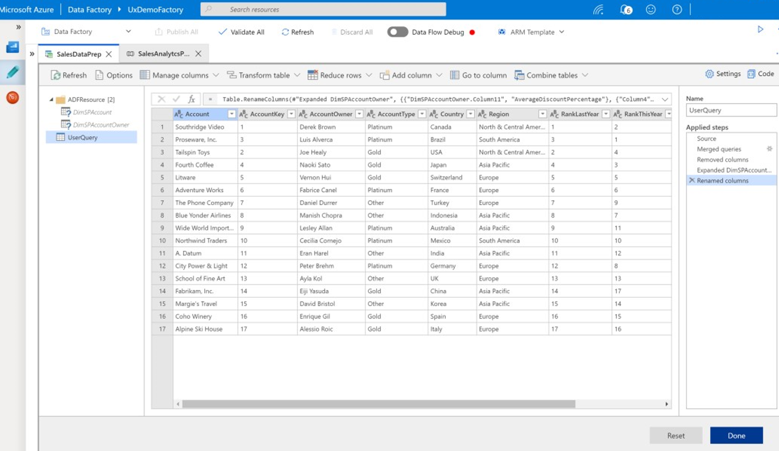Open the Account column filter dropdown
This screenshot has width=779, height=451.
232,114
